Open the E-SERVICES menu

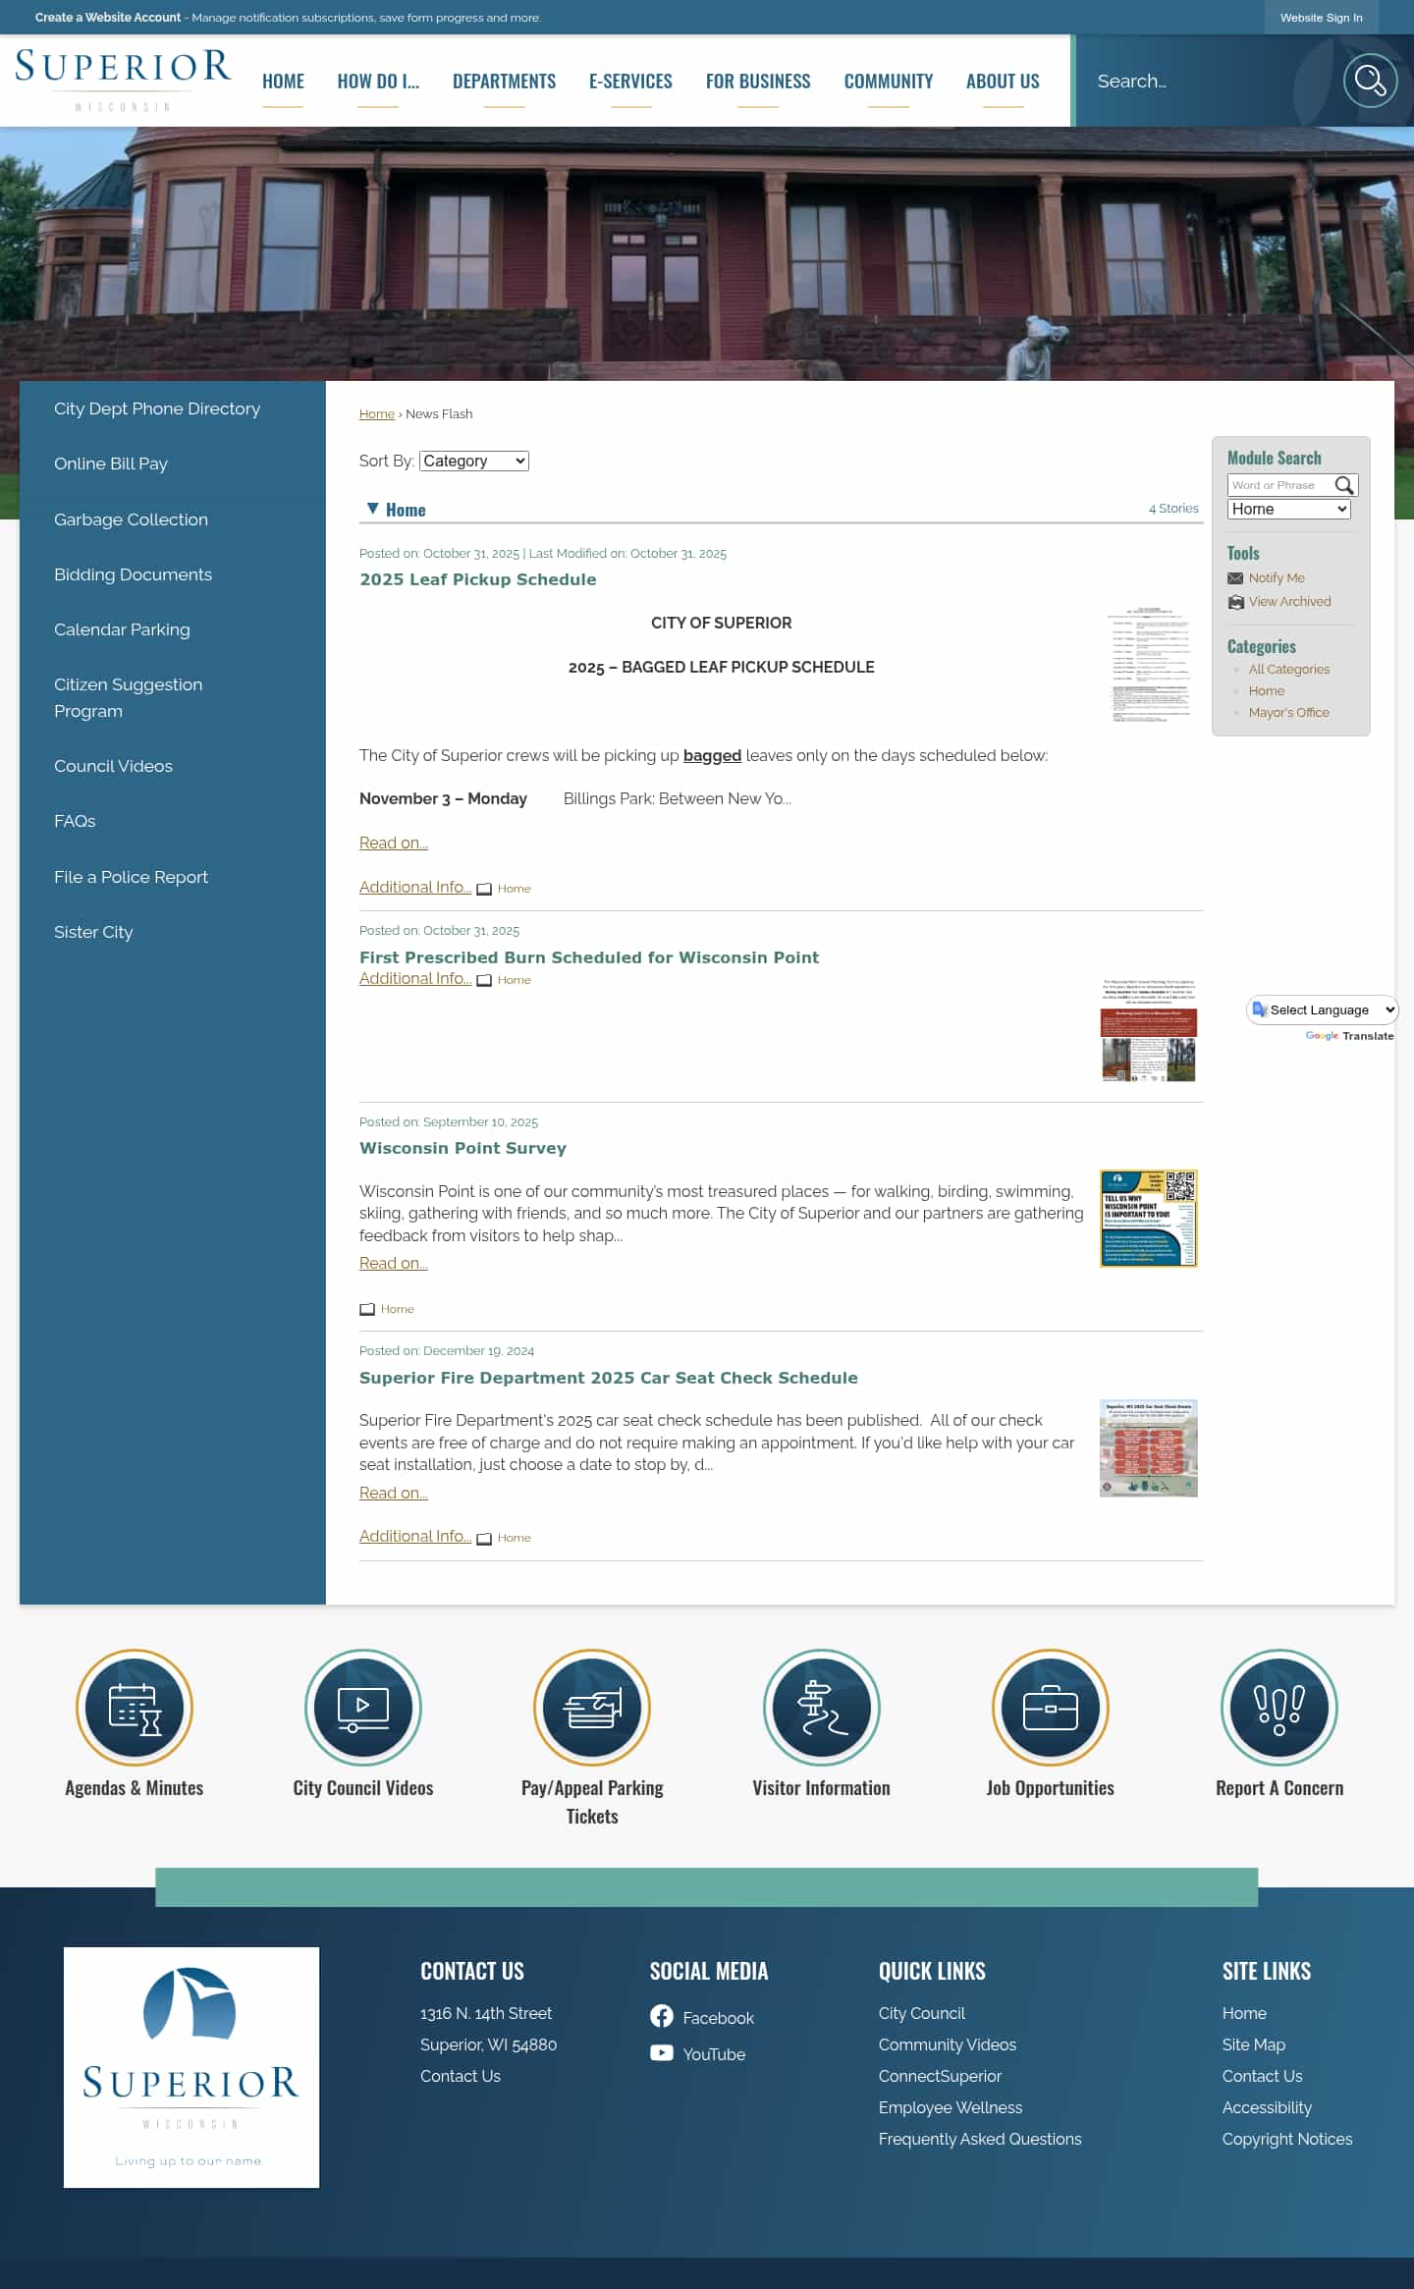coord(630,82)
